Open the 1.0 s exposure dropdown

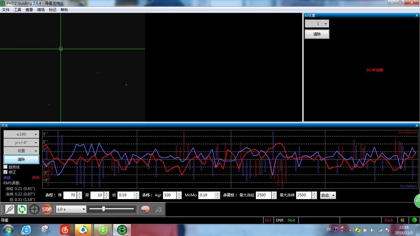click(x=71, y=209)
